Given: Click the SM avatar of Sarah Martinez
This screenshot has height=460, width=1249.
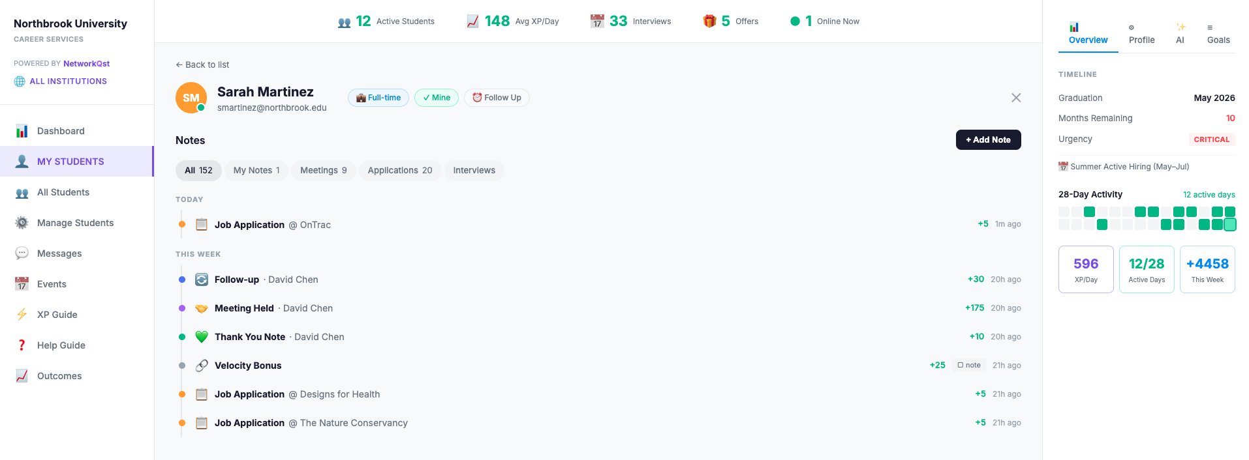Looking at the screenshot, I should [191, 98].
